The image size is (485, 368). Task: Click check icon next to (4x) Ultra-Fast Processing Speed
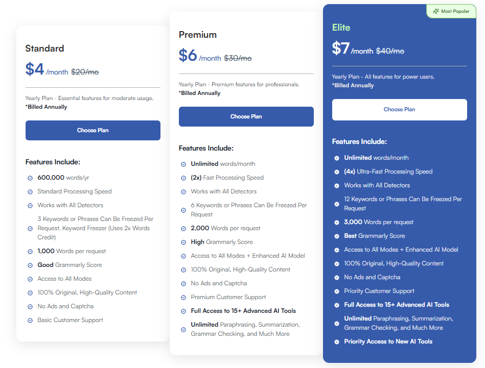coord(337,172)
